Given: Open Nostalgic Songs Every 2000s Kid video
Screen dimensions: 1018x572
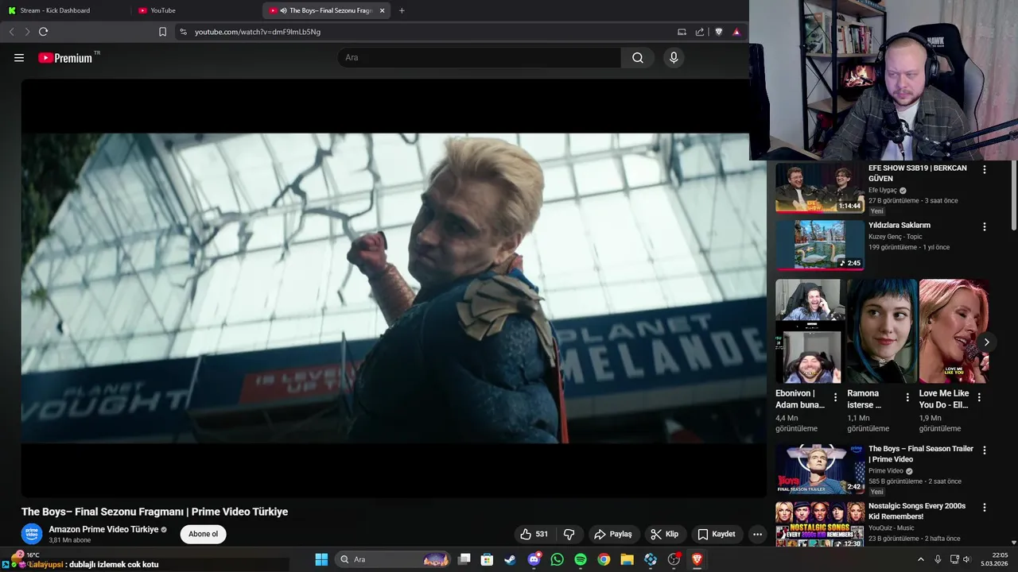Looking at the screenshot, I should (x=819, y=524).
